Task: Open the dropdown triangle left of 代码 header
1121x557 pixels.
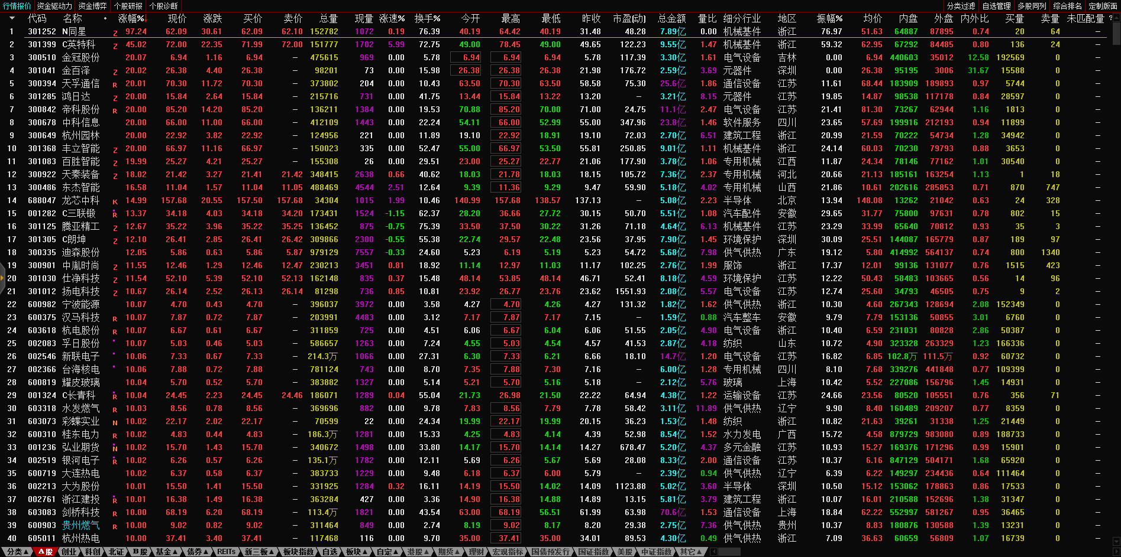Action: (11, 18)
